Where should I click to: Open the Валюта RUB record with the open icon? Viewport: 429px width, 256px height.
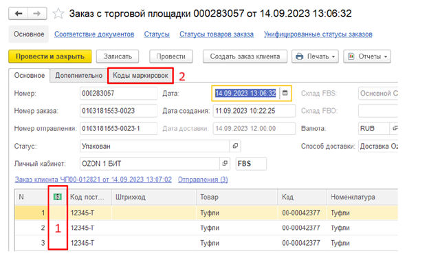coord(395,128)
